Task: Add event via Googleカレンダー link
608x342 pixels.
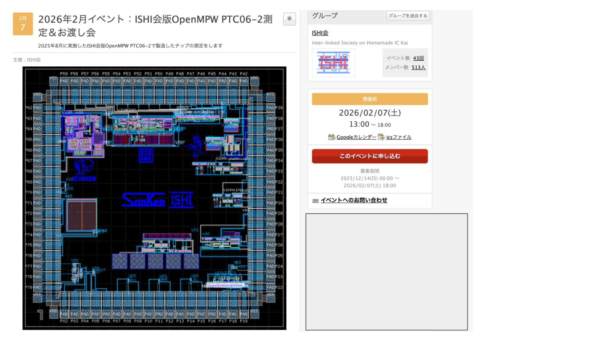Action: 356,137
